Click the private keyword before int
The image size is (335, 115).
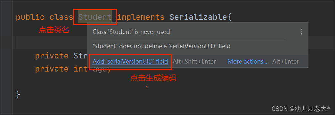[52, 69]
